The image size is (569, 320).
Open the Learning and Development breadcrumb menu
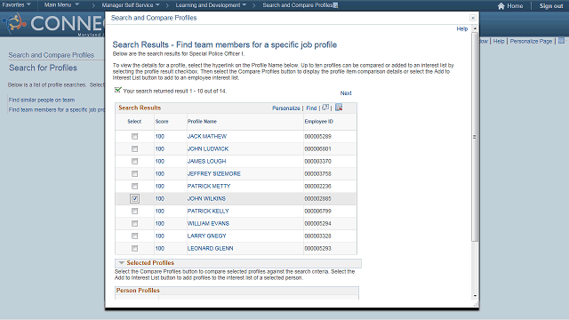click(211, 5)
